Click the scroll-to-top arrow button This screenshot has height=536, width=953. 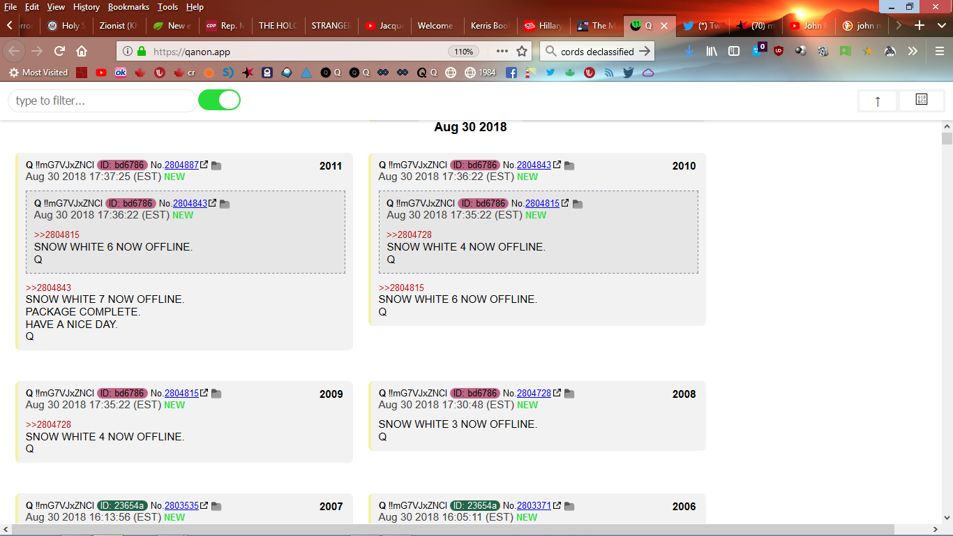pos(877,101)
